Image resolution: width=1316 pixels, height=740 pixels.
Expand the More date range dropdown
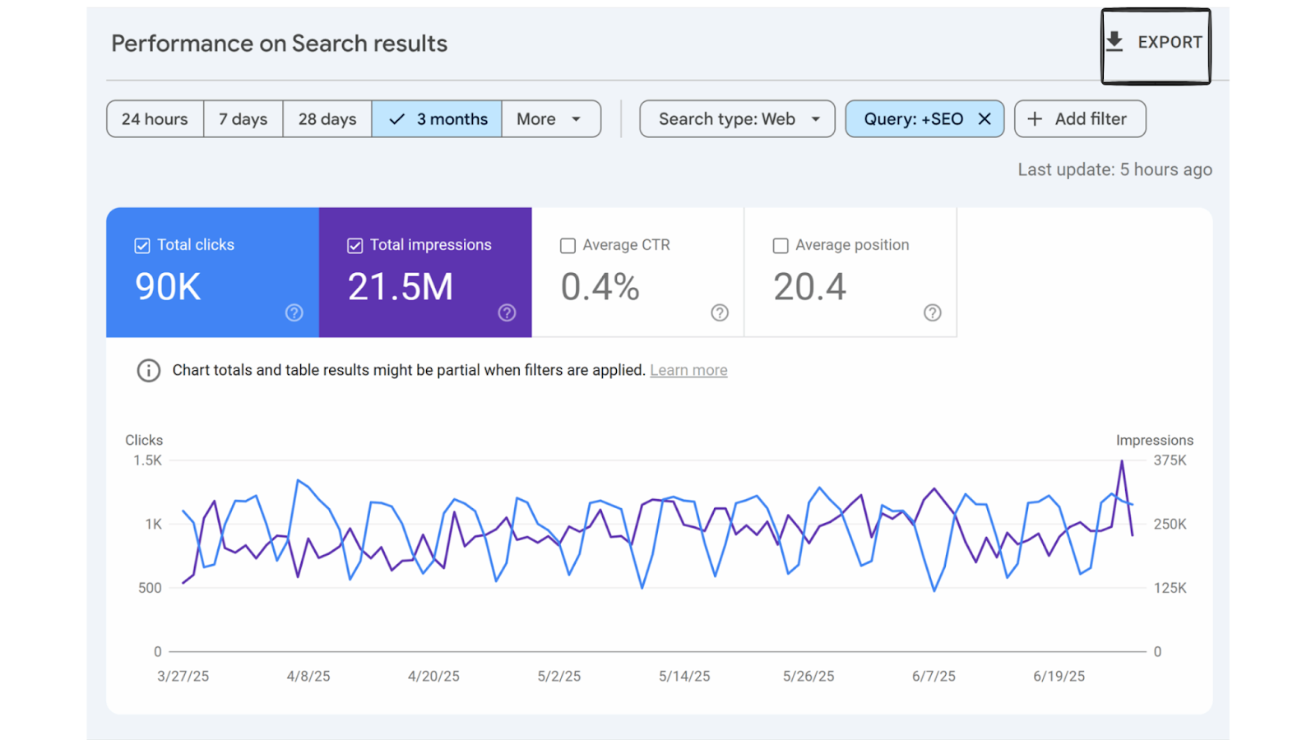(x=550, y=119)
